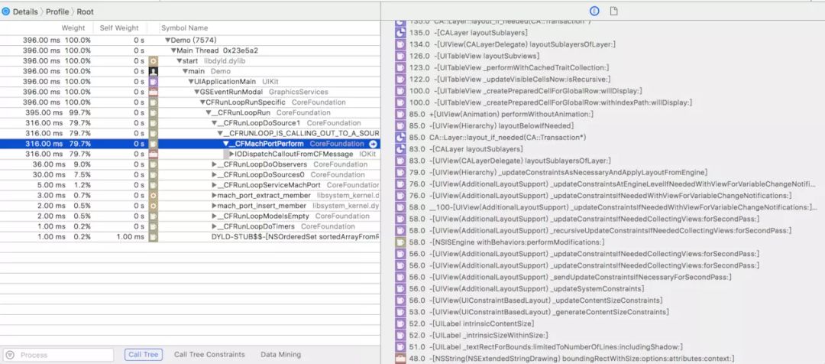The width and height of the screenshot is (825, 364).
Task: Expand the __CFRunLoopDoSources0 node
Action: (214, 175)
